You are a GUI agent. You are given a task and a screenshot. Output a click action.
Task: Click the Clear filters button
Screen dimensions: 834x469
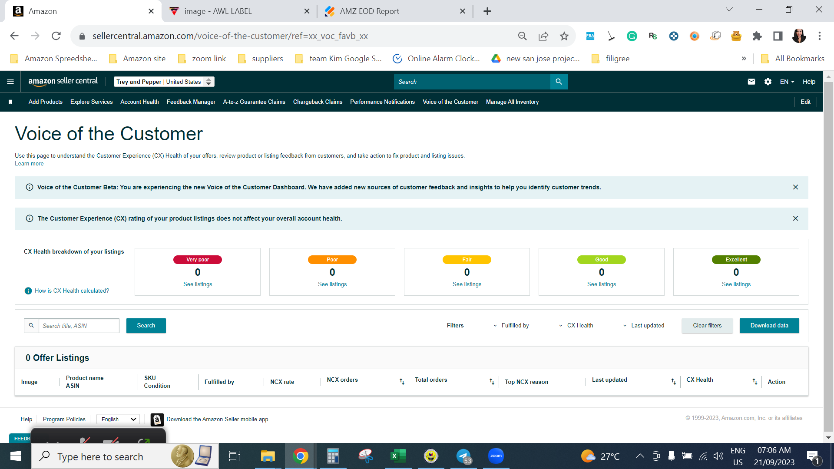point(707,326)
